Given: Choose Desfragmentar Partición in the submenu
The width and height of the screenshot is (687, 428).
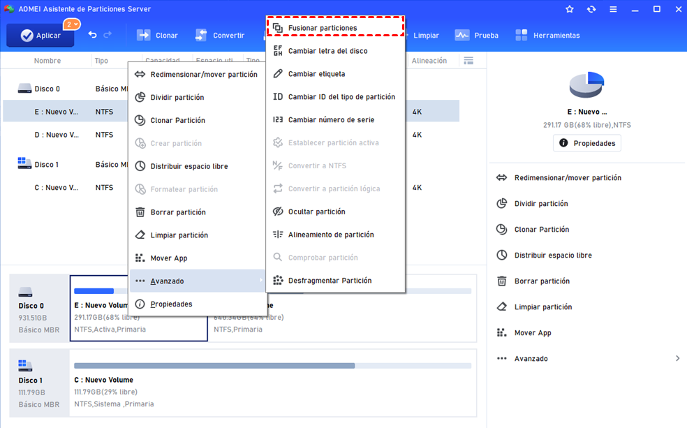Looking at the screenshot, I should click(335, 281).
